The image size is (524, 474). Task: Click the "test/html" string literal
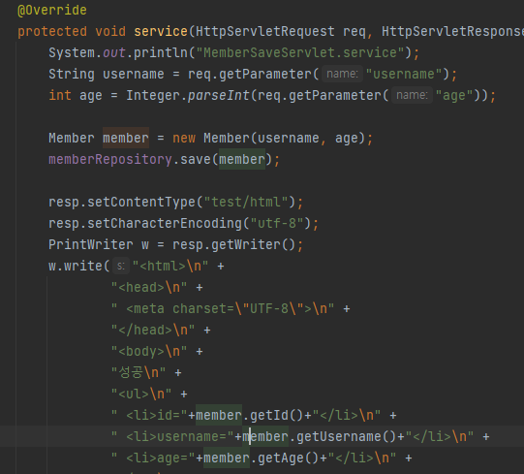246,202
